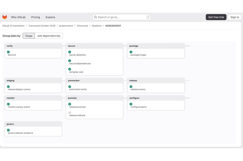
Task: Click the monitor:canary-watch passed status icon
Action: pos(8,104)
